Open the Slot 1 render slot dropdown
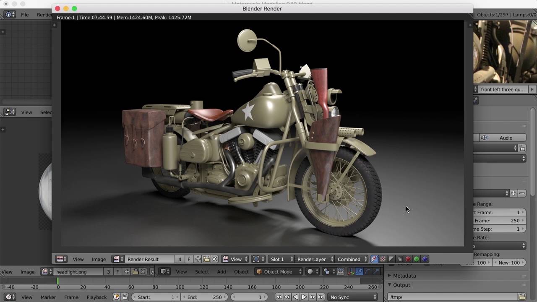The width and height of the screenshot is (537, 302). (281, 259)
